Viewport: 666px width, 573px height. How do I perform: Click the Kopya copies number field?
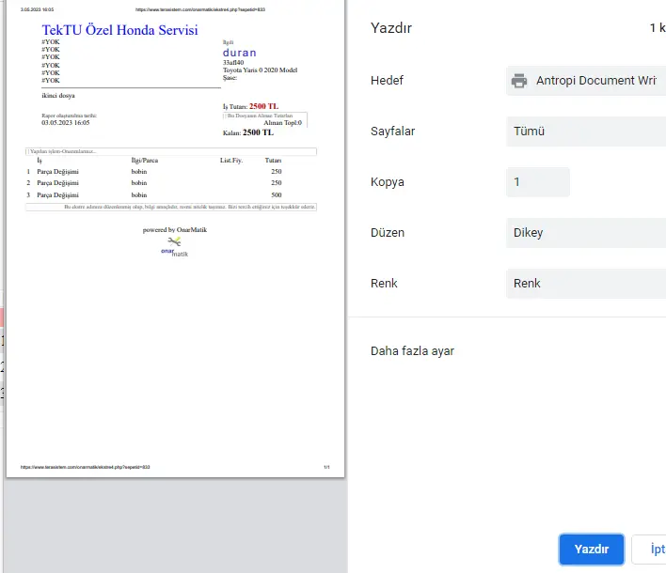pos(537,182)
